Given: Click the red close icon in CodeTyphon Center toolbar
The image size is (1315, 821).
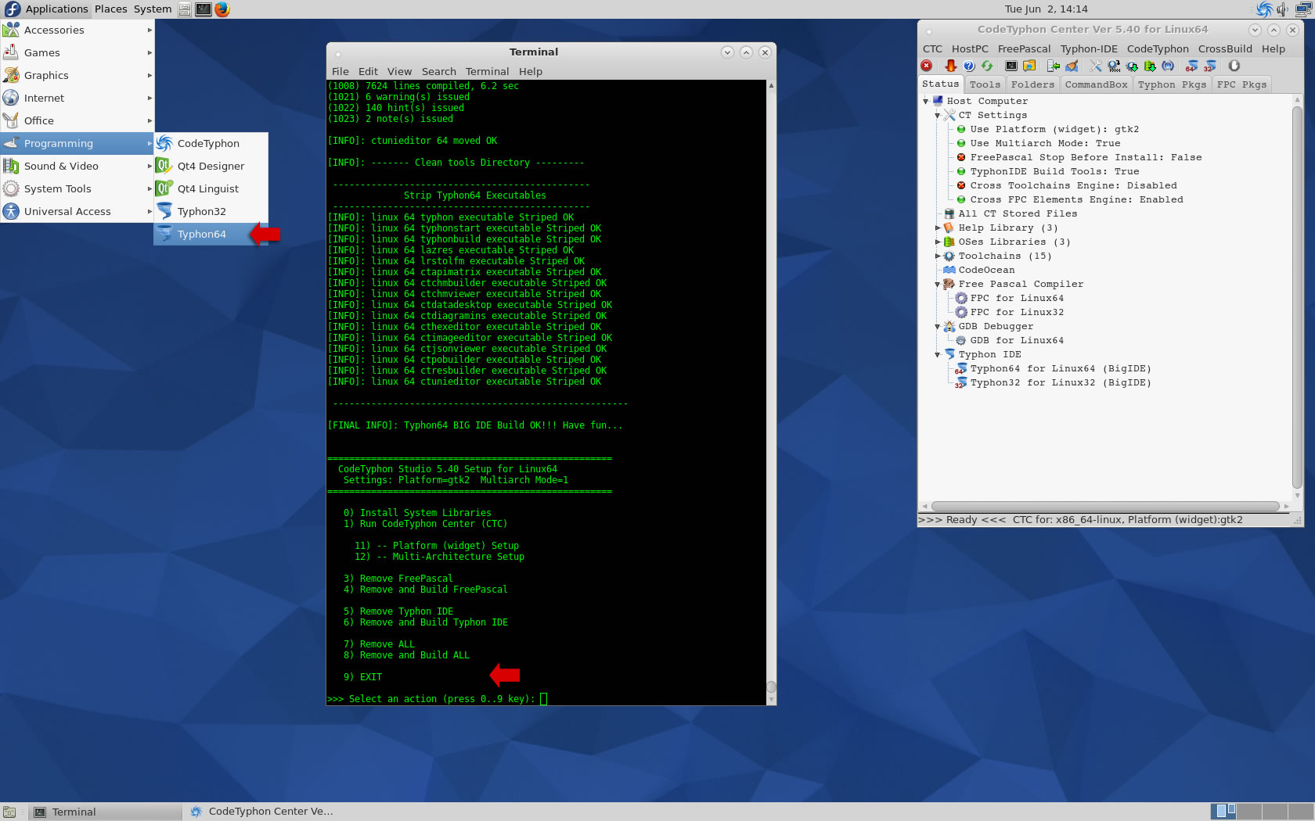Looking at the screenshot, I should tap(927, 66).
